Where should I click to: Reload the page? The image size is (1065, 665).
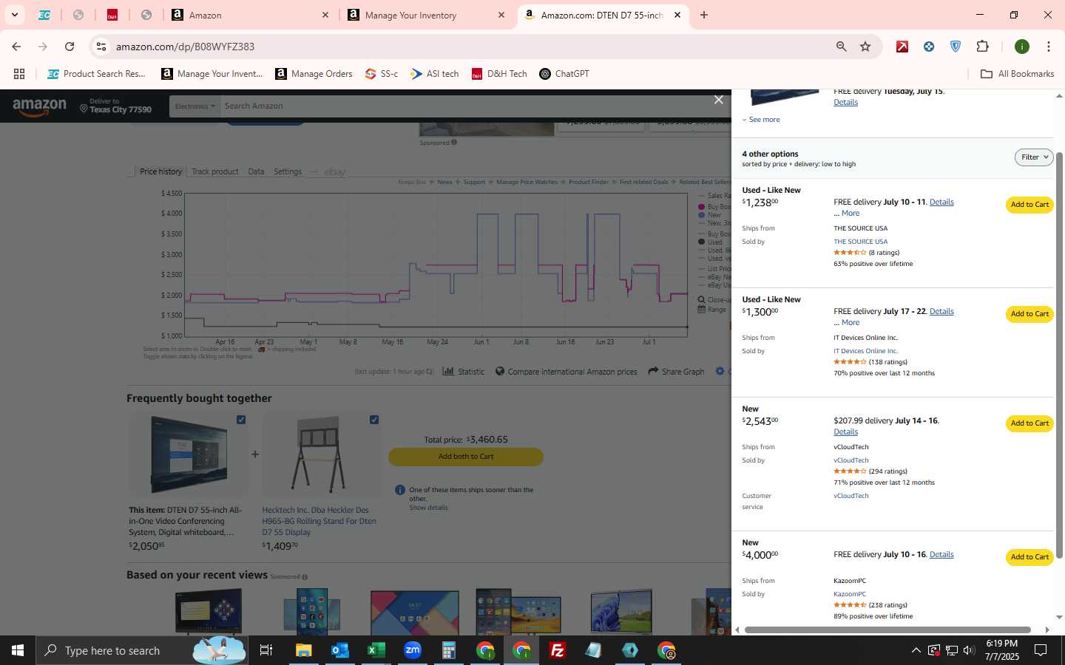tap(70, 47)
